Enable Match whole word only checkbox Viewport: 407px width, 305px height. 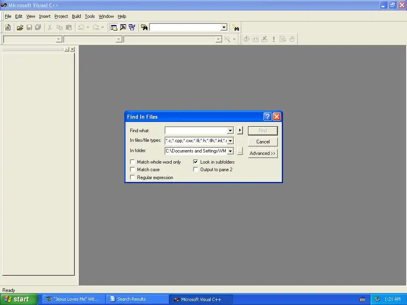[132, 162]
